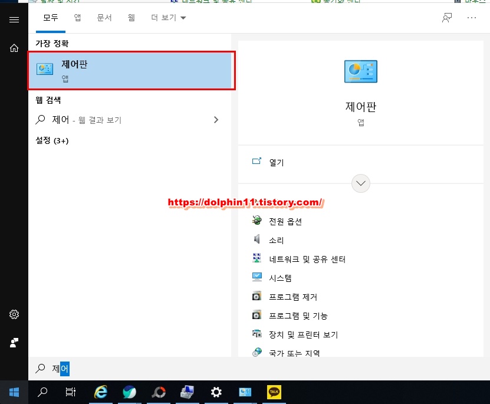Expand web result arrow for 제어
The width and height of the screenshot is (490, 404).
click(216, 120)
